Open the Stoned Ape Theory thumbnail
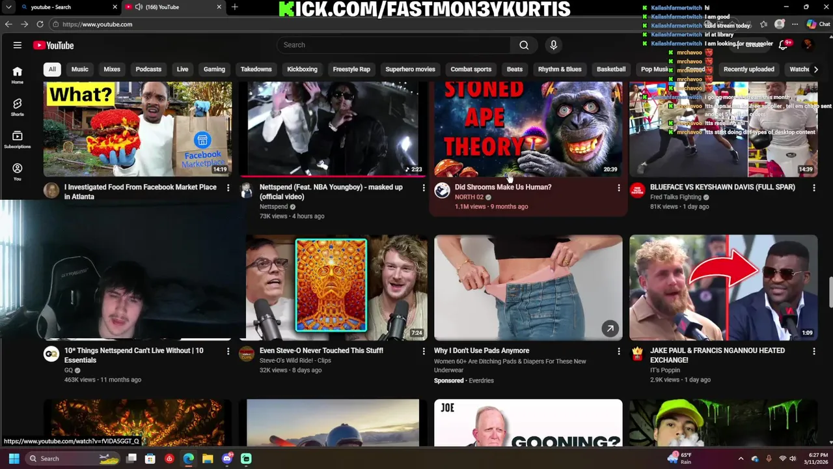833x469 pixels. click(528, 129)
